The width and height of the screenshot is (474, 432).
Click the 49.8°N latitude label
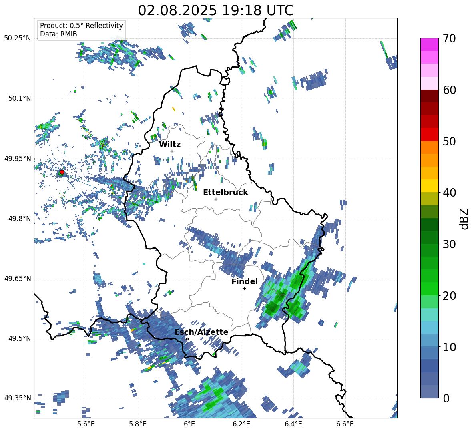19,219
